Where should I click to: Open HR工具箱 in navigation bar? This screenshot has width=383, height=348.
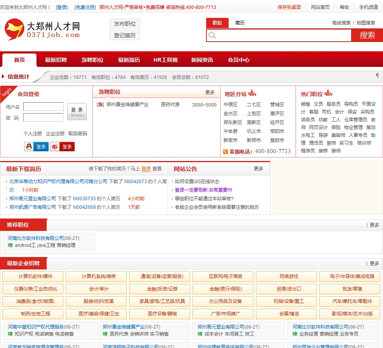coord(165,60)
